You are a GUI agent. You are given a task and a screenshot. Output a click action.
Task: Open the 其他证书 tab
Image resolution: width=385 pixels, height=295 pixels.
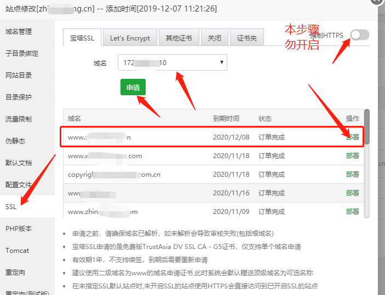point(179,38)
